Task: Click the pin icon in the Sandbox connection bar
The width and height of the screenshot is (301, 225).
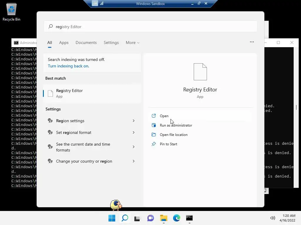Action: coord(95,4)
